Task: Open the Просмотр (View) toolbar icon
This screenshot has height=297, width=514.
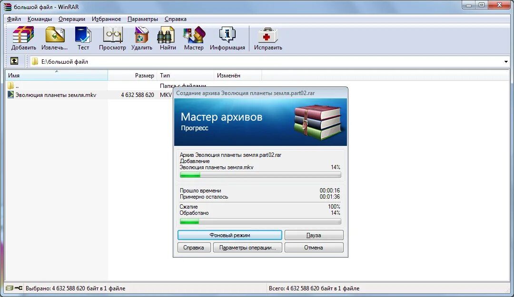Action: pyautogui.click(x=112, y=35)
